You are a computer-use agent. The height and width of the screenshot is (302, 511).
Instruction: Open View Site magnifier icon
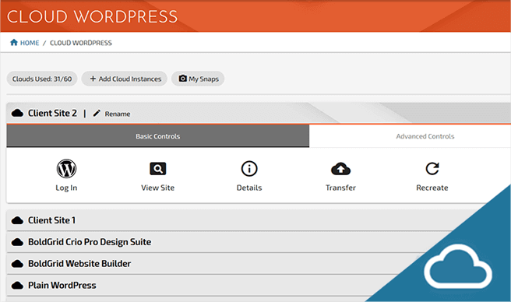click(x=157, y=169)
